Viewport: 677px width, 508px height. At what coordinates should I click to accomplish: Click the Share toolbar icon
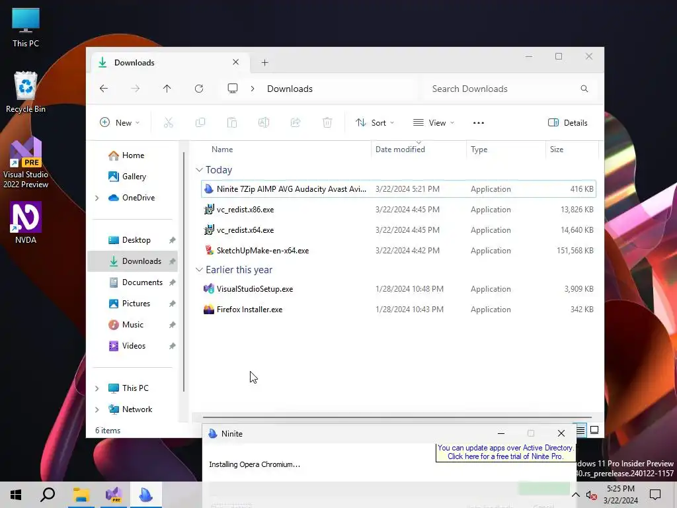(296, 122)
